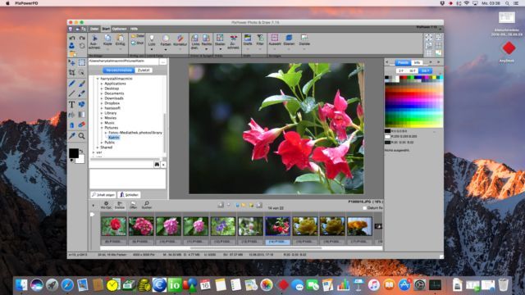This screenshot has height=295, width=525.
Task: Select the Move tool in toolbox
Action: click(72, 62)
